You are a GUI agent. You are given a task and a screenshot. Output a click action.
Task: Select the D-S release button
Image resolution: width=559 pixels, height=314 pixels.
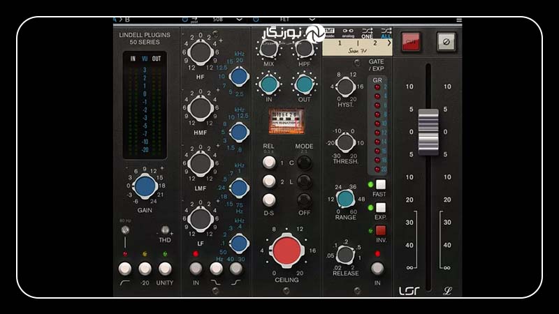tap(269, 200)
